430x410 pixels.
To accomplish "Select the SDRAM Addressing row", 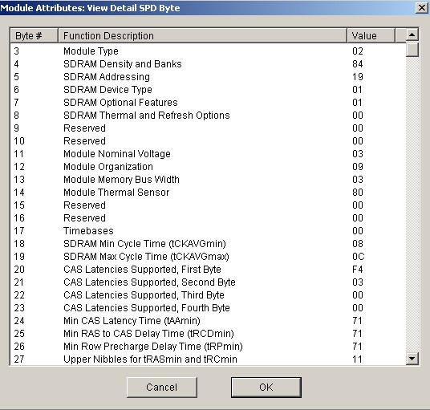I will (x=208, y=77).
